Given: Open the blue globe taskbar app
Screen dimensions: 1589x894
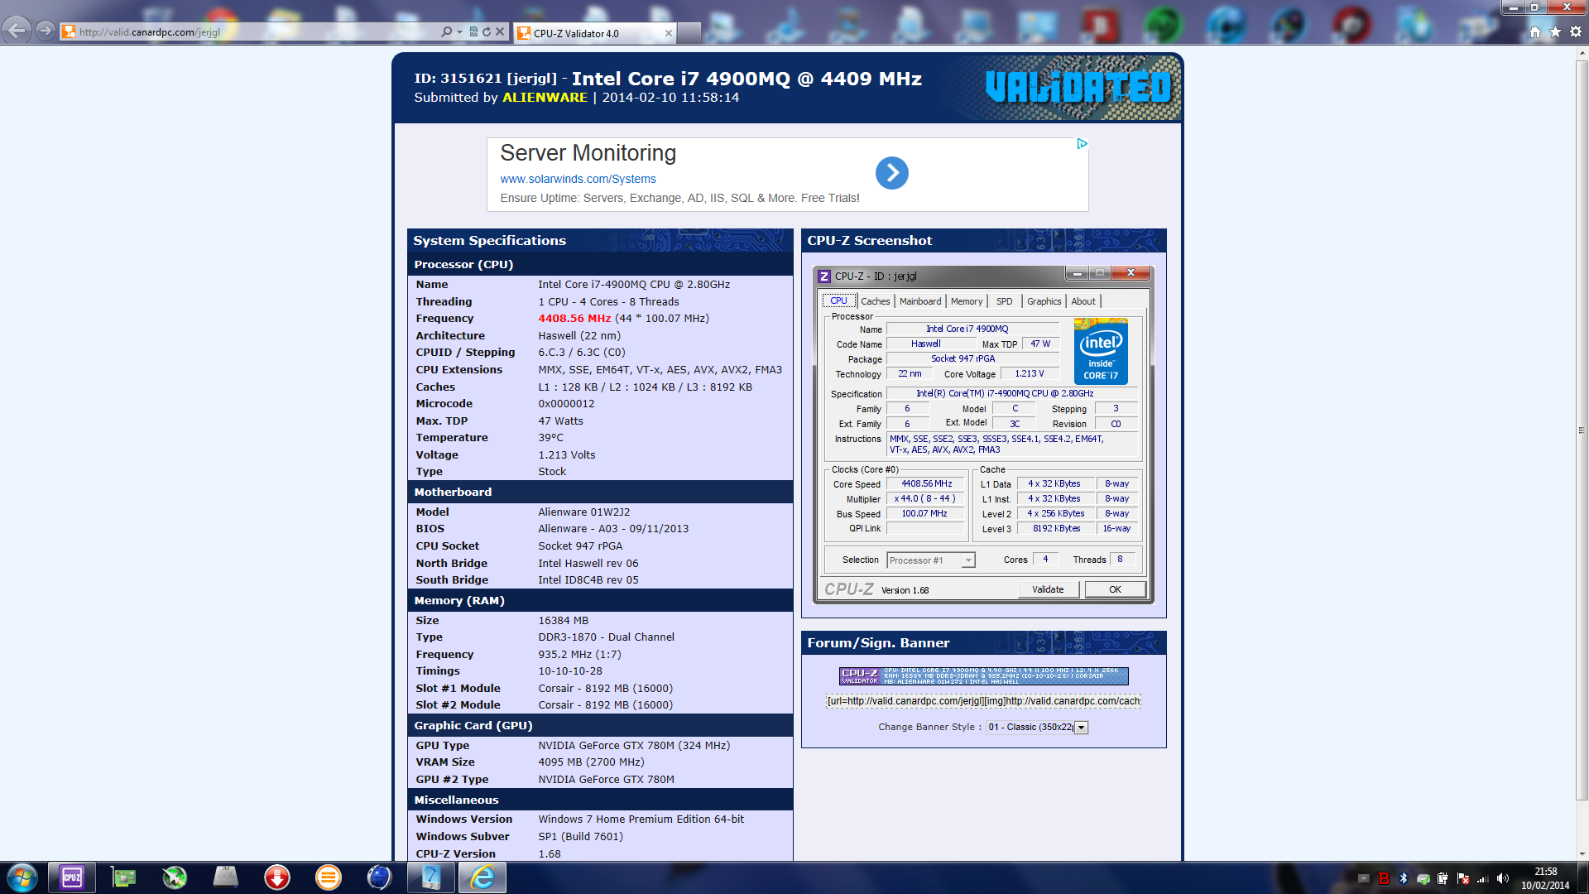Looking at the screenshot, I should (x=379, y=877).
